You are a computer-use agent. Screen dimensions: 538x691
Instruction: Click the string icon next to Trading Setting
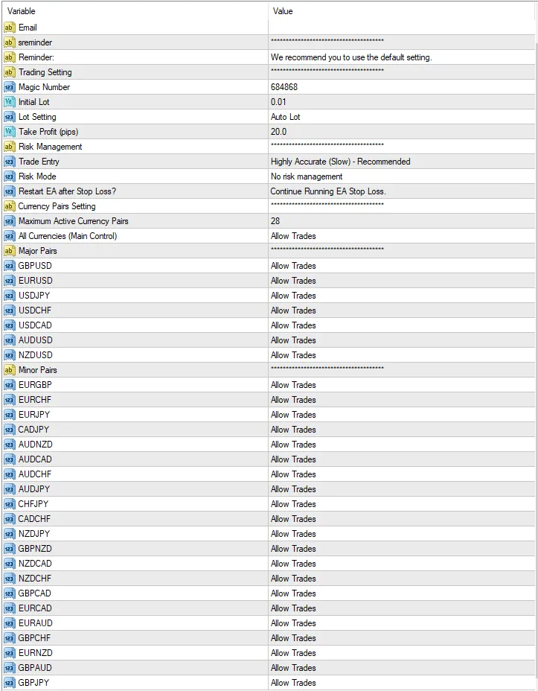(x=9, y=72)
